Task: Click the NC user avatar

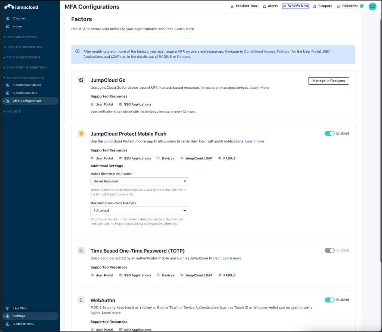Action: [x=372, y=6]
